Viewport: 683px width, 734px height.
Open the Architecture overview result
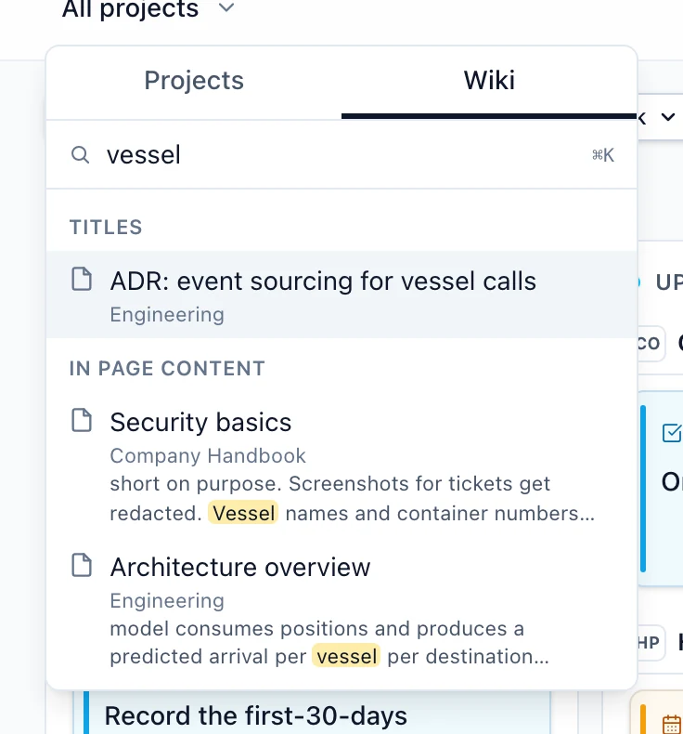(341, 610)
